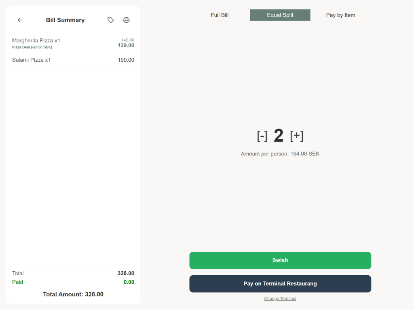Click the Total Amount: 328.00 text
This screenshot has height=310, width=414.
[73, 294]
